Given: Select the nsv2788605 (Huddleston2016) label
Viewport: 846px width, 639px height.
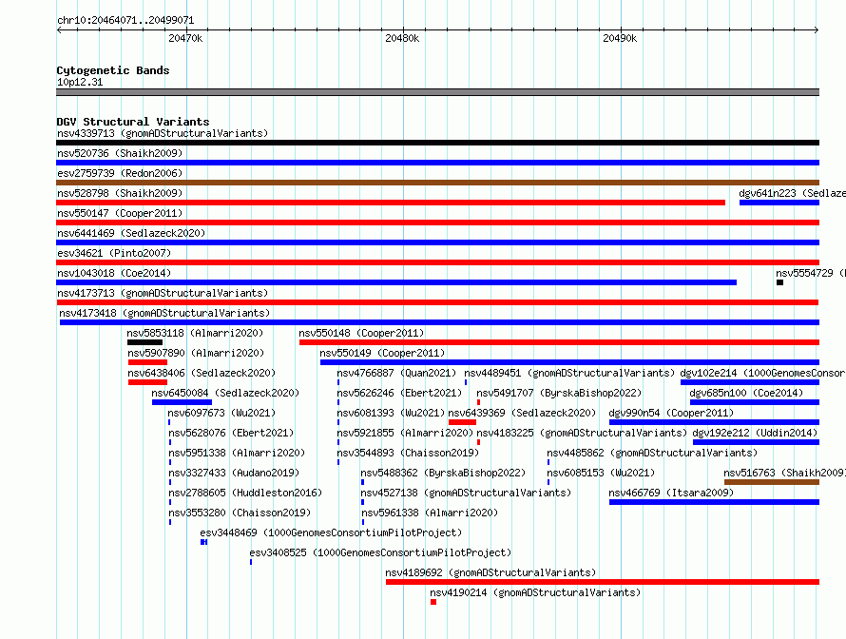Looking at the screenshot, I should (x=245, y=493).
